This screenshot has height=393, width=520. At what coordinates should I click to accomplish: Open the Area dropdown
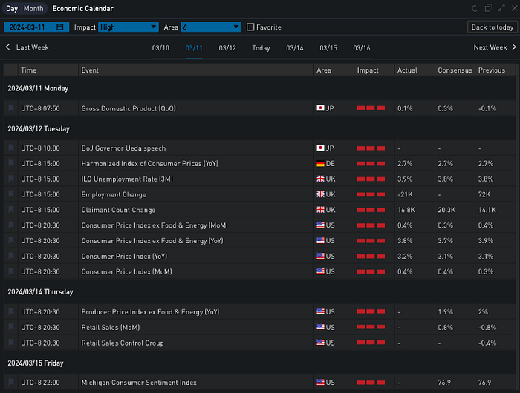(211, 27)
